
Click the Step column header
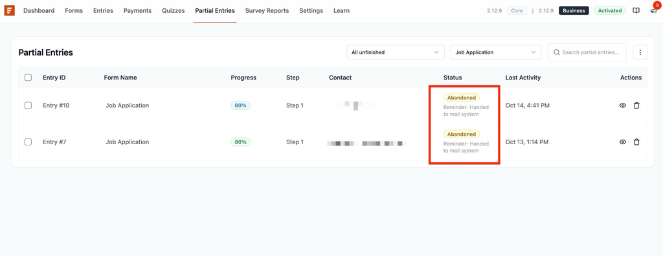(x=293, y=78)
